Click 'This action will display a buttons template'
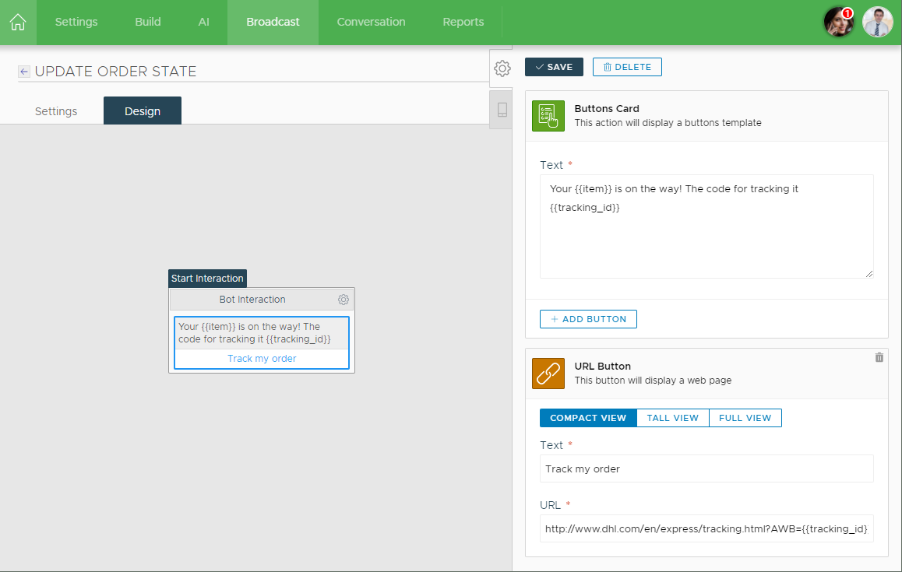 pyautogui.click(x=668, y=123)
